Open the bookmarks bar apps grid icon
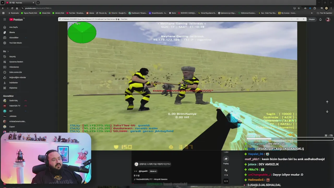Viewport: 334px width, 188px height. pos(3,13)
